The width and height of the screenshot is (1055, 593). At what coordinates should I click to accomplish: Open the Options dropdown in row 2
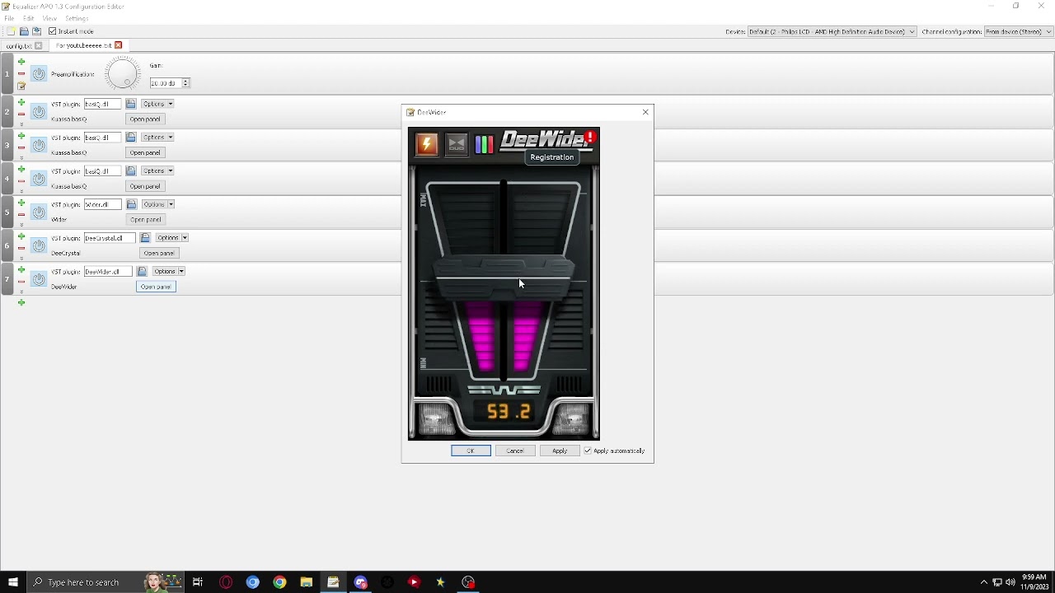point(157,104)
